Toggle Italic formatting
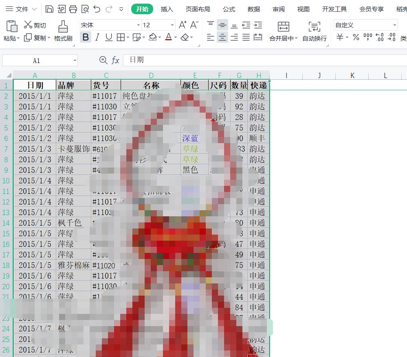 [97, 37]
